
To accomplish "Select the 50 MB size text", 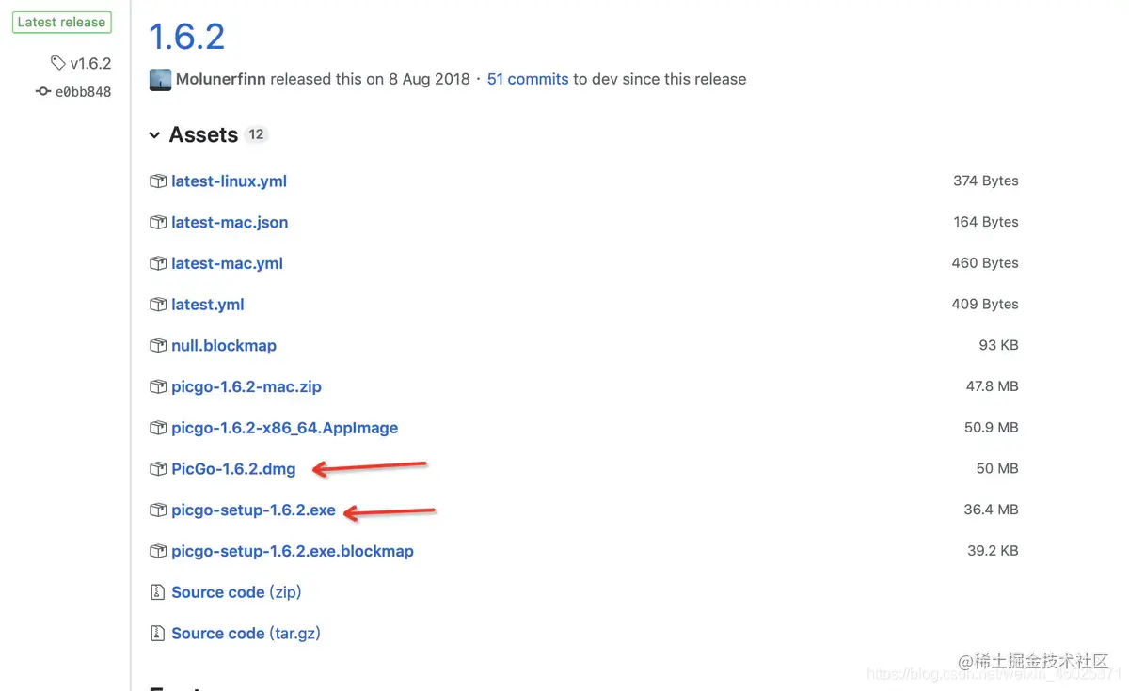I will [x=997, y=468].
